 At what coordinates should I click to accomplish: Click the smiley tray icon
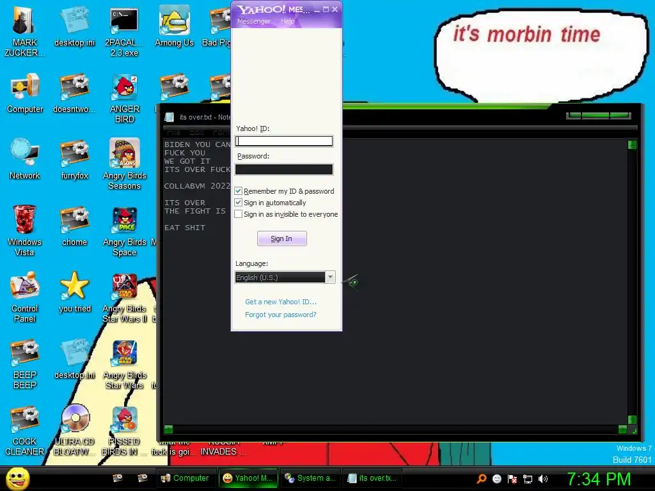[496, 479]
